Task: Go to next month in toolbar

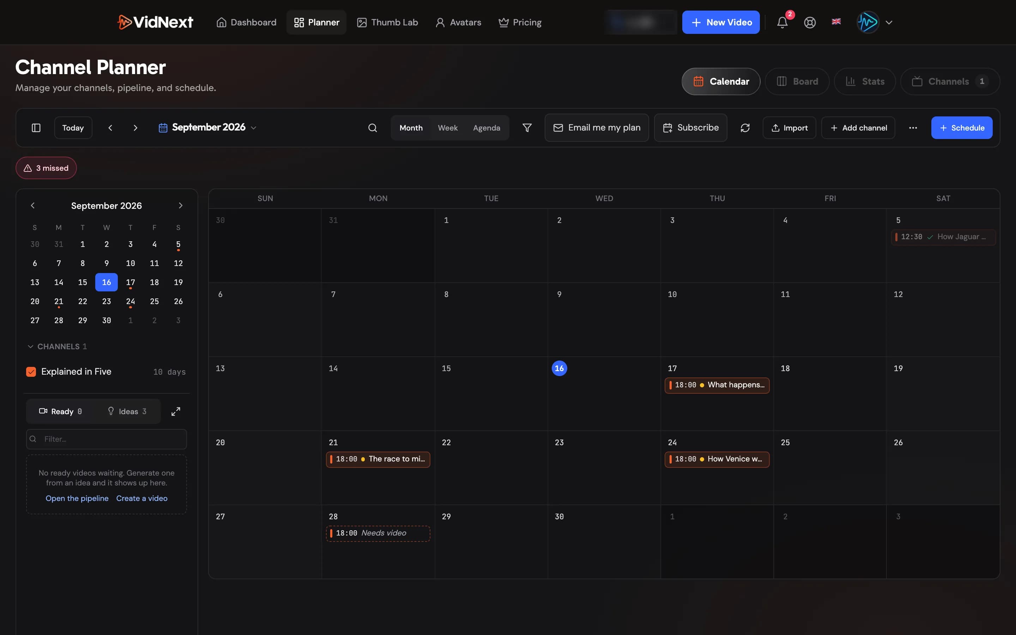Action: [135, 128]
